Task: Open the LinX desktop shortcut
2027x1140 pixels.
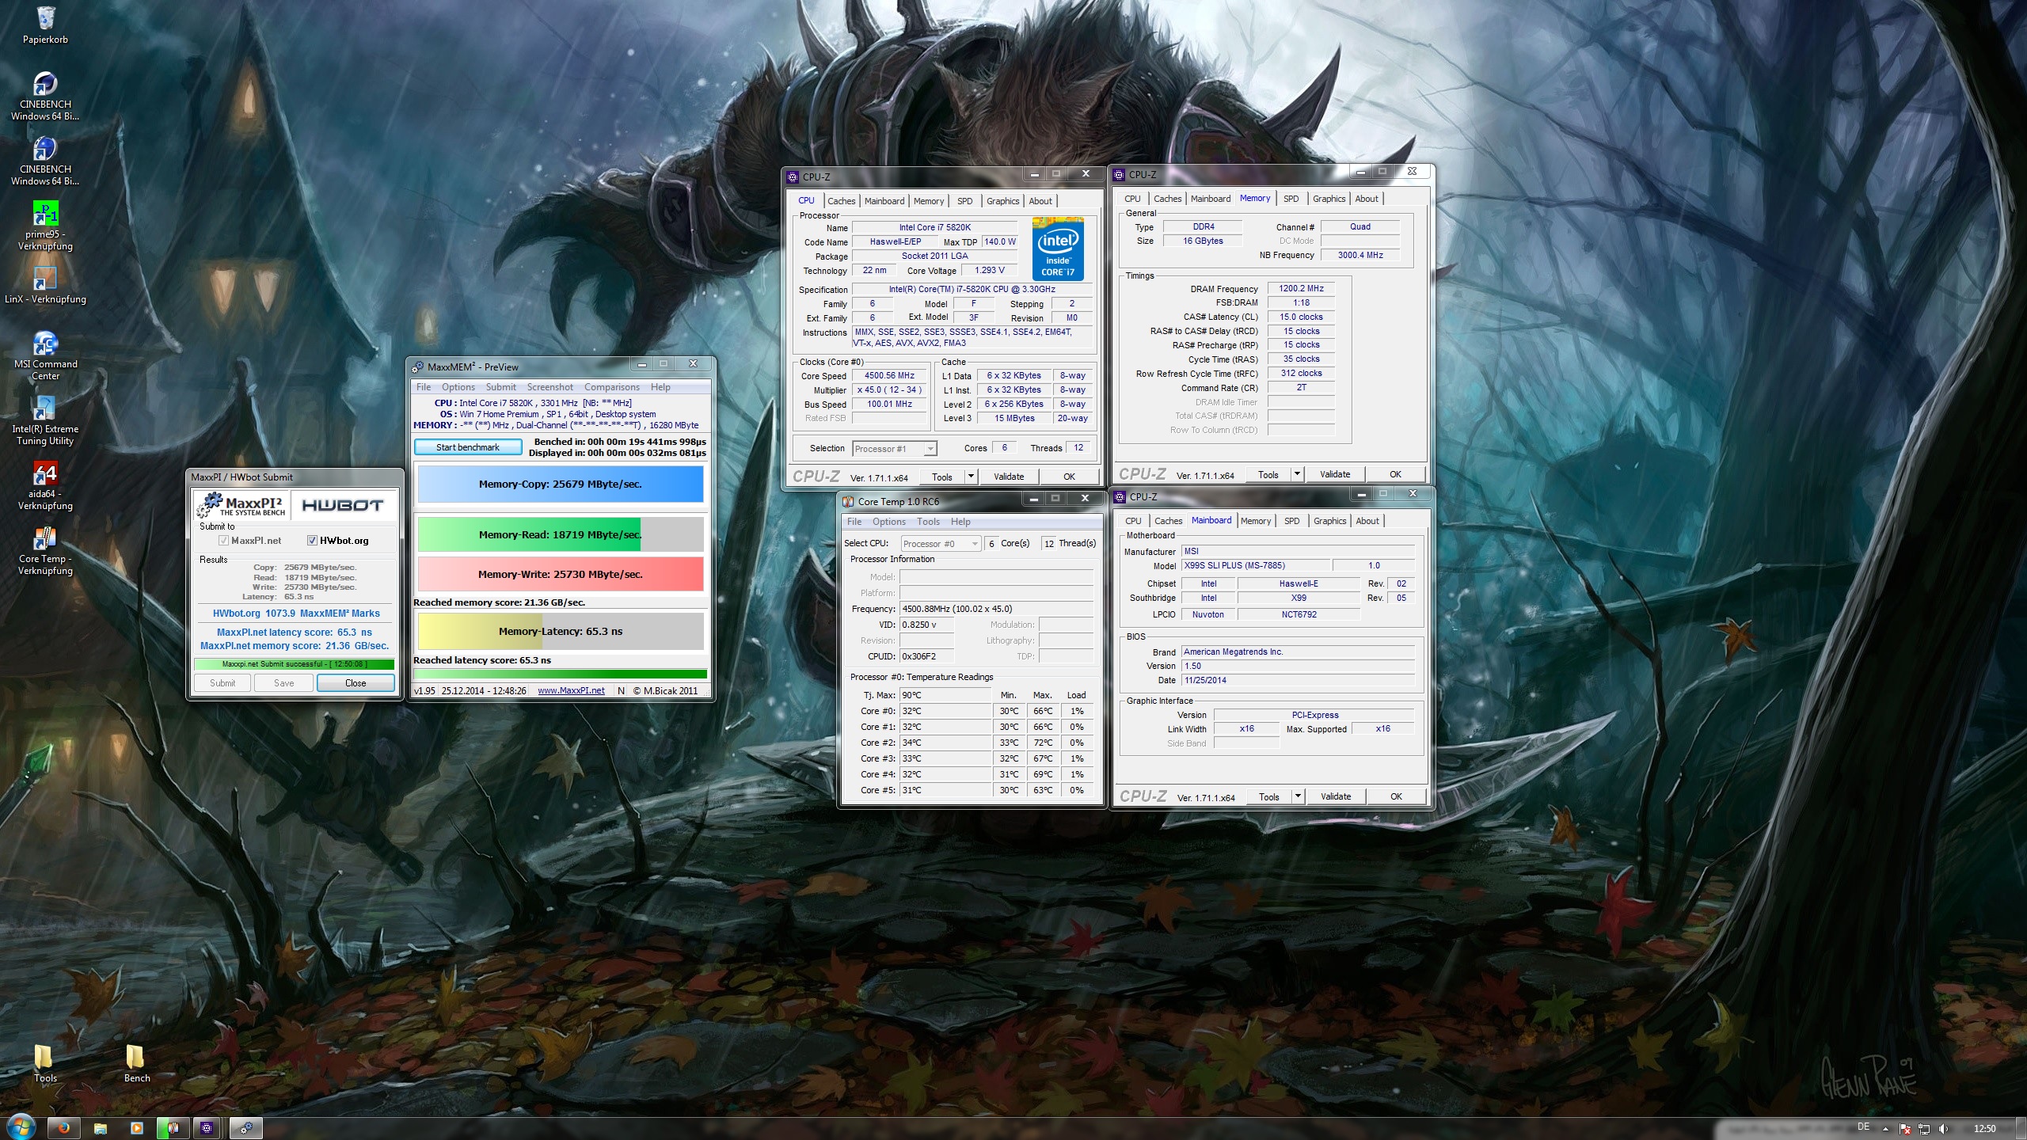Action: coord(45,279)
